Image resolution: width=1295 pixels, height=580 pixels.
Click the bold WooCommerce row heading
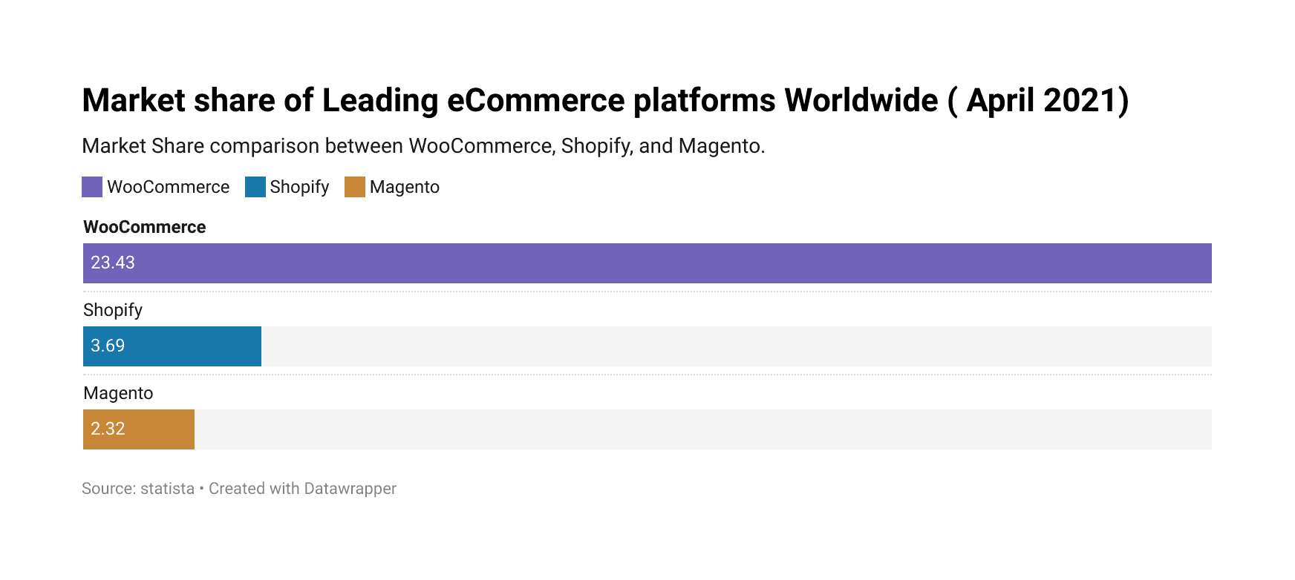(x=145, y=227)
